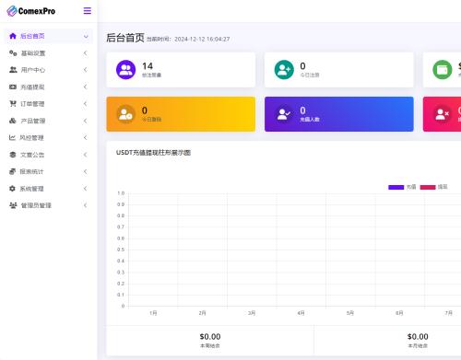Toggle the sidebar with the hamburger icon

[88, 11]
